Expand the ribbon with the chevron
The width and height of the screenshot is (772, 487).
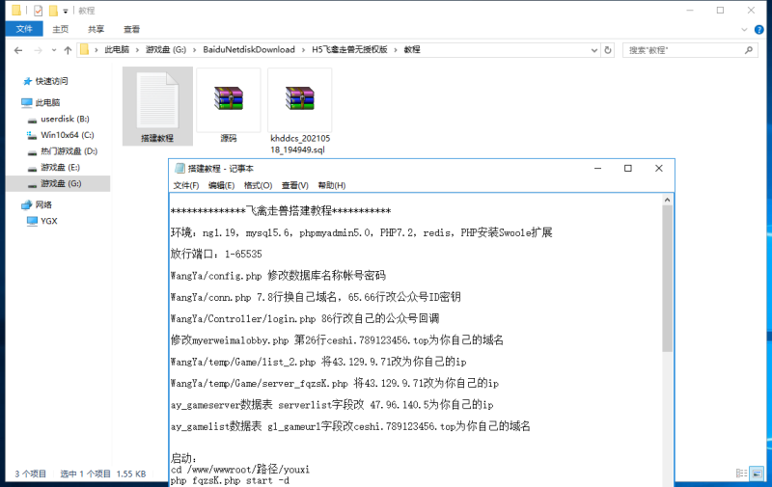pyautogui.click(x=744, y=30)
